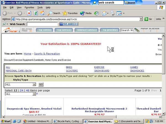Focus the title bar web search box
Image resolution: width=166 pixels, height=124 pixels.
point(111,3)
